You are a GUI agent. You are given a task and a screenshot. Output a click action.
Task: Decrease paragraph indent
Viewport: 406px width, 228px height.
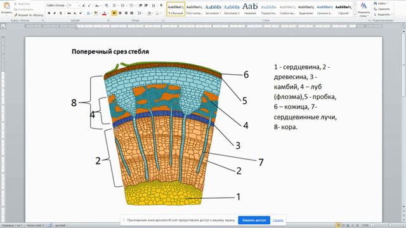[140, 6]
